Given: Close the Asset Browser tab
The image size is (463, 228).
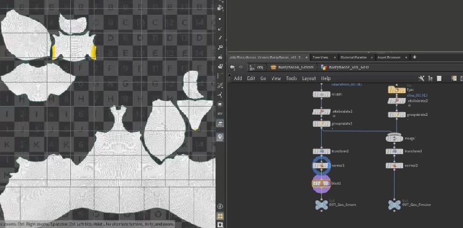Looking at the screenshot, I should click(x=406, y=57).
